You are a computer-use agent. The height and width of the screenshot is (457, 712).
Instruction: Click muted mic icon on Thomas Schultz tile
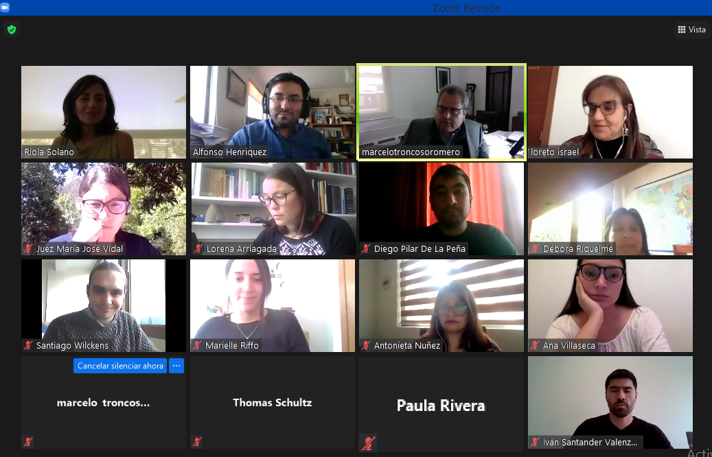click(x=197, y=442)
